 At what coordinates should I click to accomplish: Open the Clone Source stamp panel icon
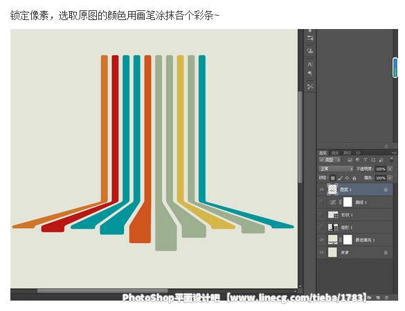click(x=310, y=50)
